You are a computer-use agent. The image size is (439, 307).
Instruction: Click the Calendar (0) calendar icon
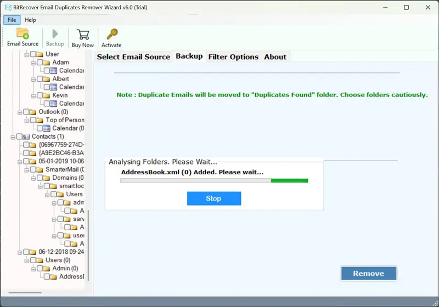pos(47,128)
